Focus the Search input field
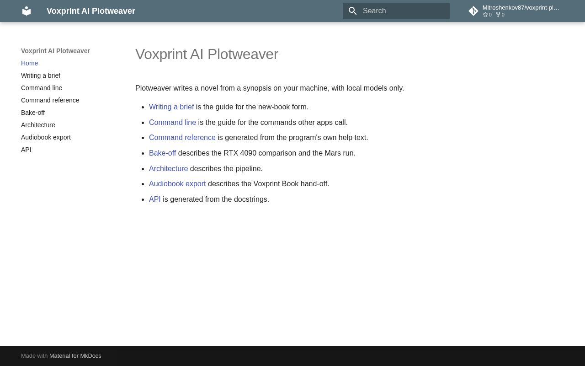Image resolution: width=585 pixels, height=366 pixels. pyautogui.click(x=396, y=11)
